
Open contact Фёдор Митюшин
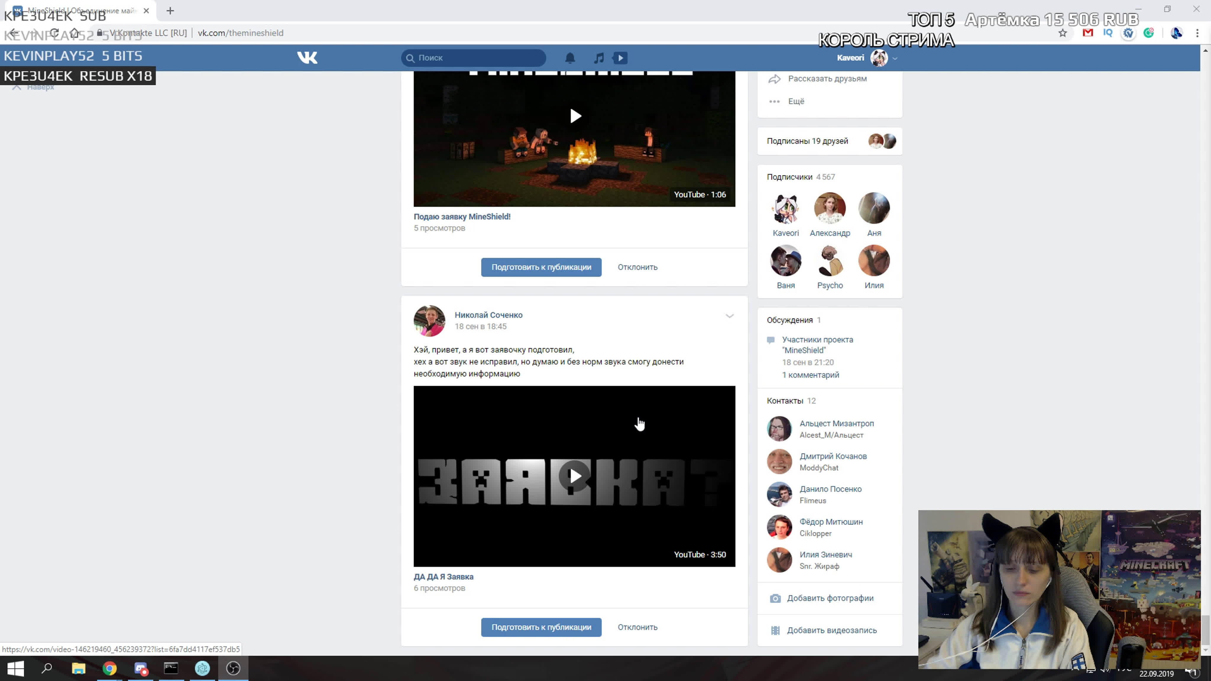(x=831, y=522)
